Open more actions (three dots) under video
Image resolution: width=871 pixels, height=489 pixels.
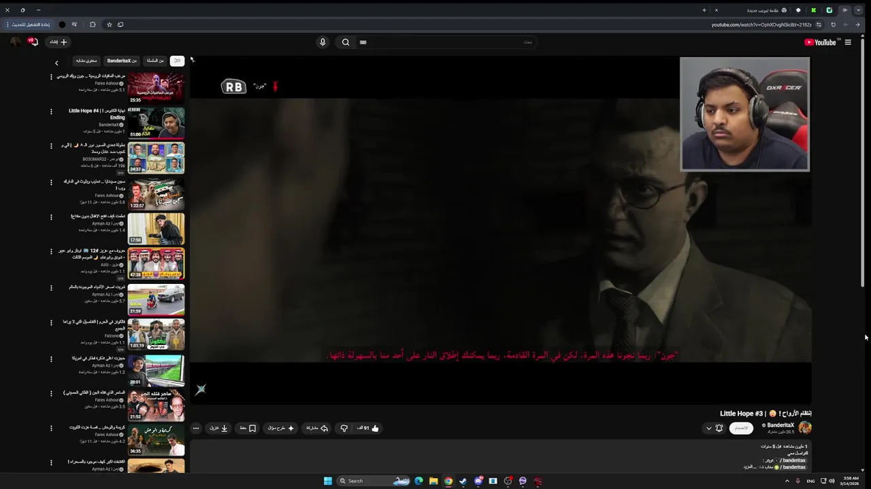(x=196, y=428)
